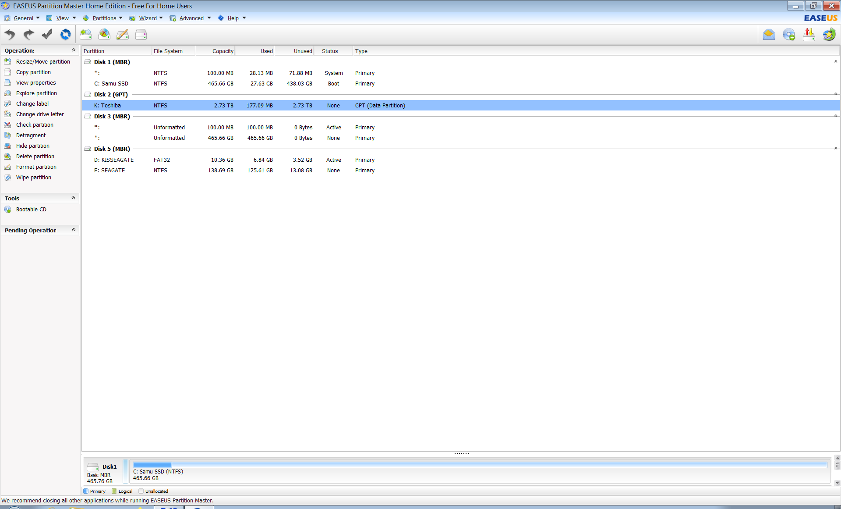Open the envelope newsletter icon
Screen dimensions: 841x509
point(769,34)
